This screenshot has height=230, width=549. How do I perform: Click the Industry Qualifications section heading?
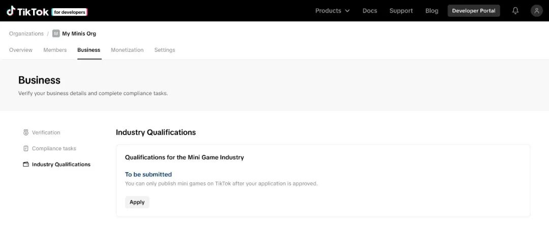[x=156, y=133]
